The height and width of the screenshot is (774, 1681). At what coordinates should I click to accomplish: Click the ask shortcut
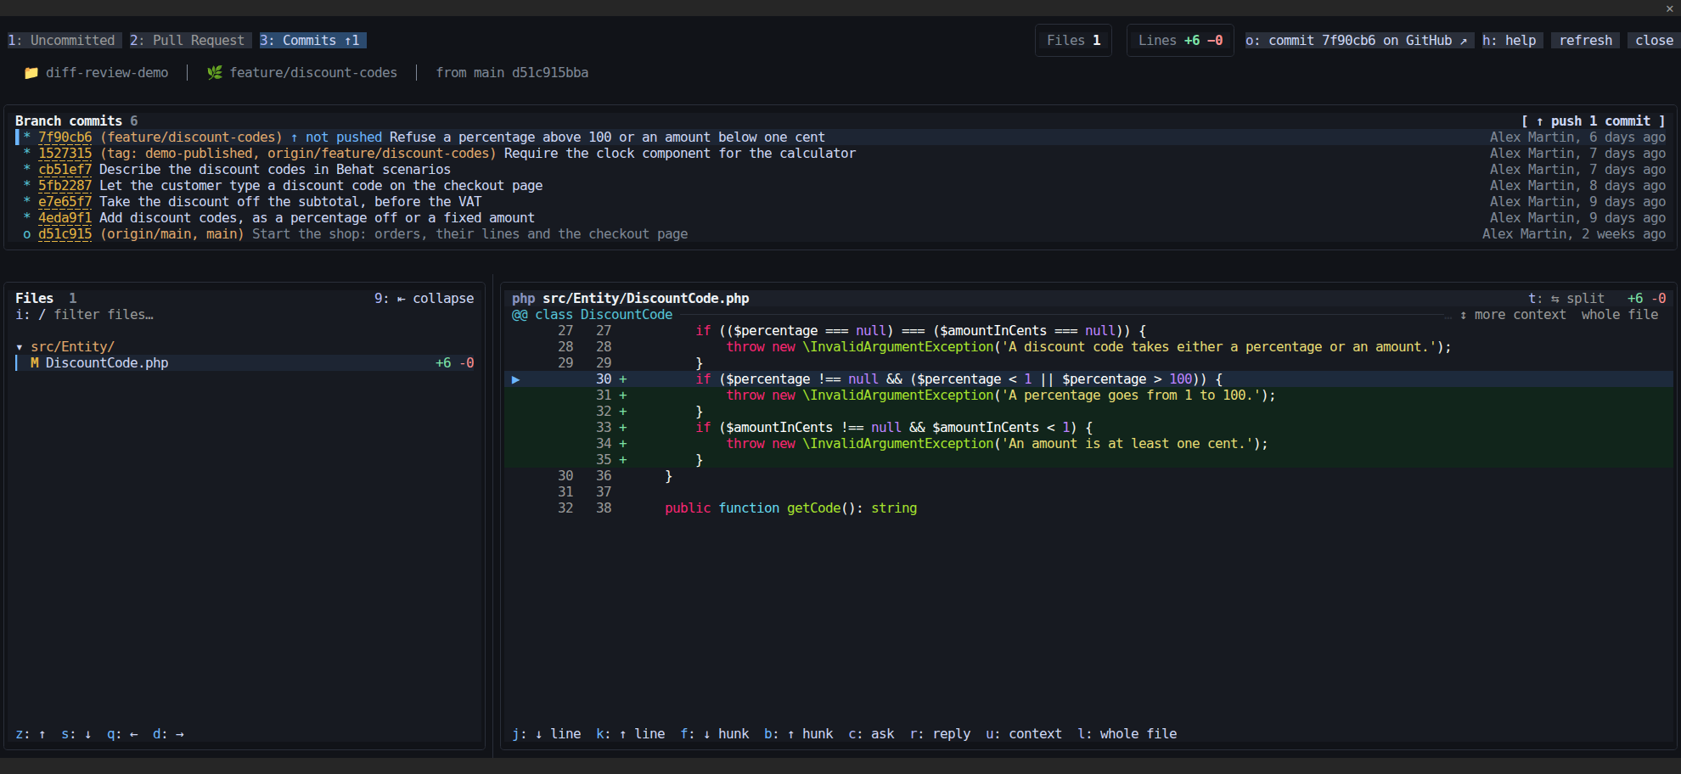tap(871, 734)
